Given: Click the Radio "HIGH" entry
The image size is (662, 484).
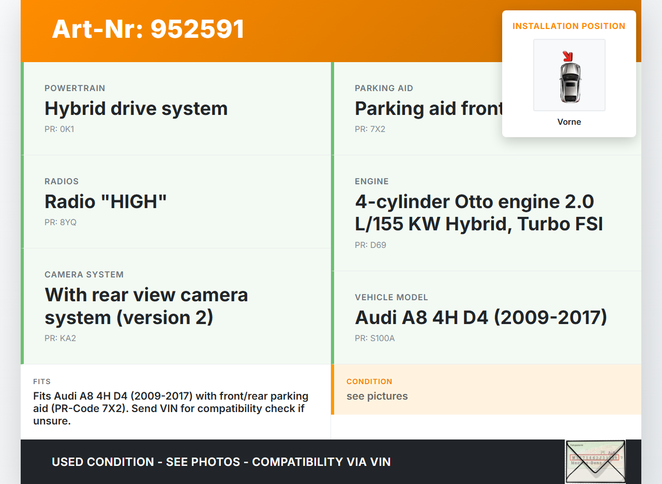Looking at the screenshot, I should point(106,201).
